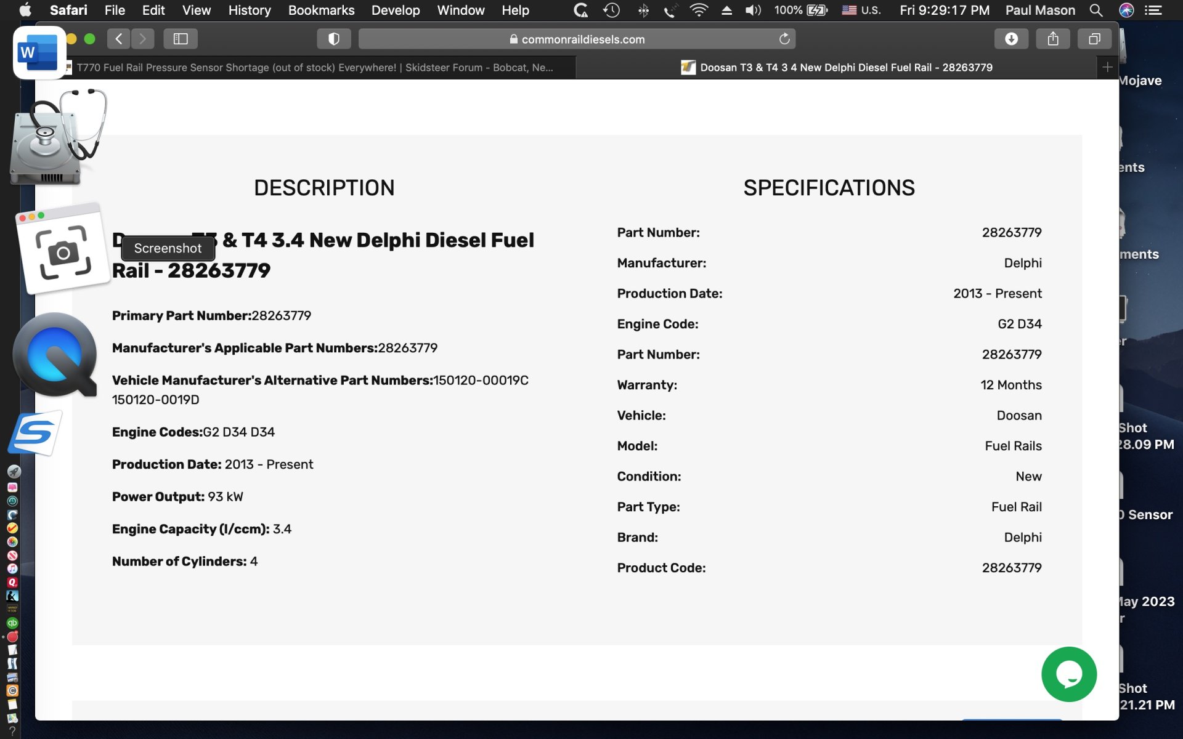Click the Warranty value 12 Months
Screen dimensions: 1183x739
[1011, 385]
